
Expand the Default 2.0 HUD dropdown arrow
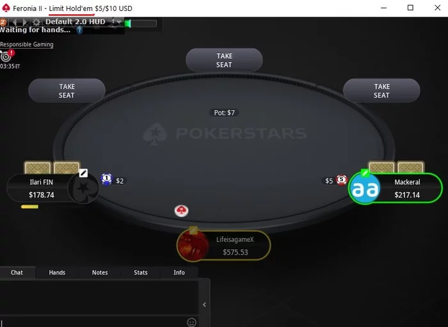click(119, 22)
